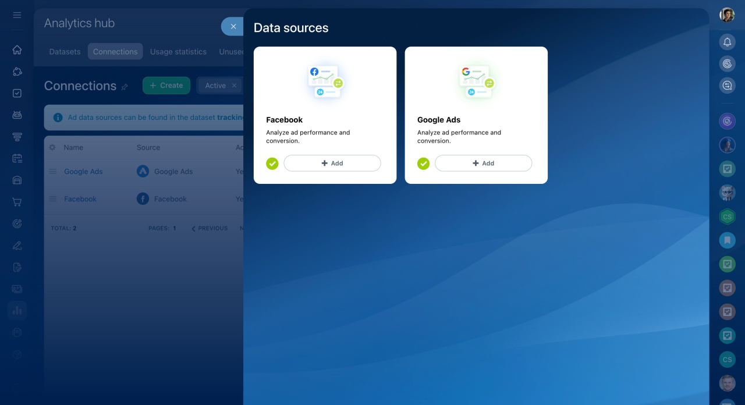Open user profile avatar at top right

pyautogui.click(x=727, y=15)
